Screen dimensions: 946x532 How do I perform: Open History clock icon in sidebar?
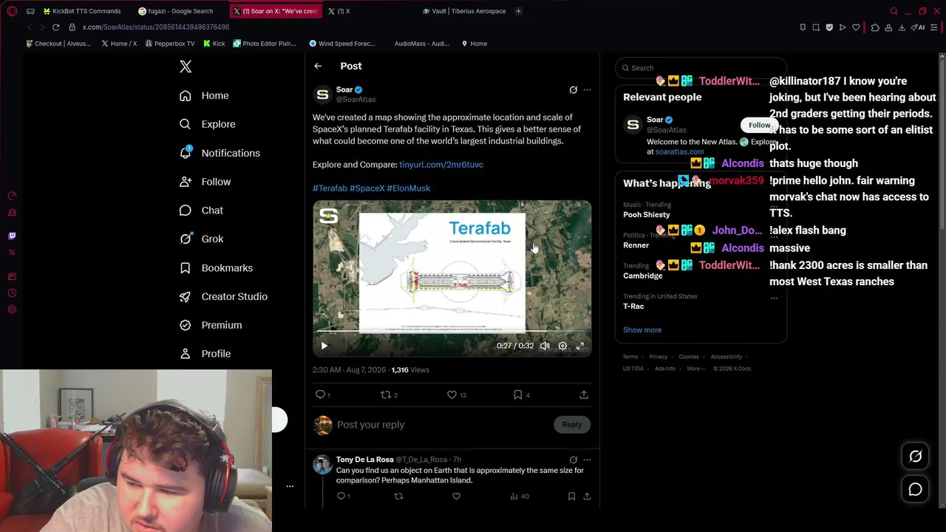tap(12, 293)
